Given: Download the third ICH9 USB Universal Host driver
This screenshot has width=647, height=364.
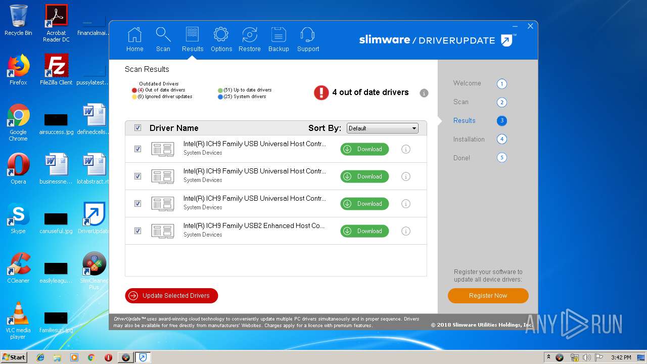Looking at the screenshot, I should click(x=364, y=204).
